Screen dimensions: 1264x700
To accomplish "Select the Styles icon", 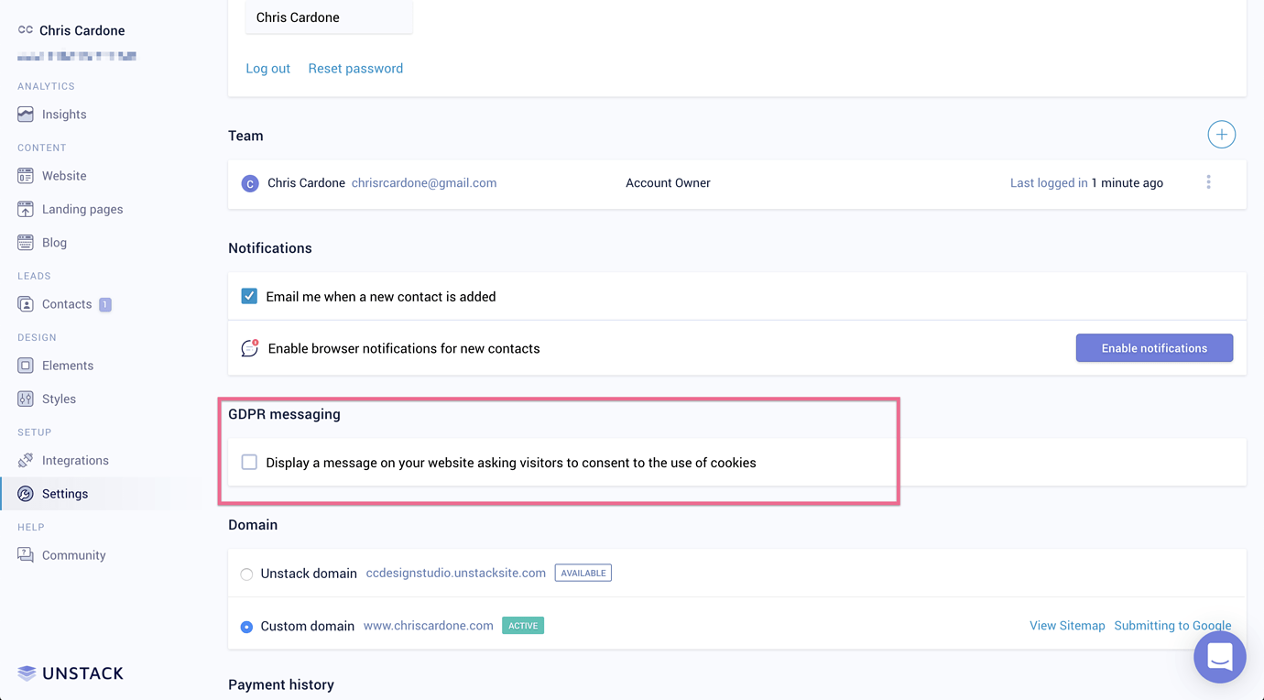I will pos(26,398).
